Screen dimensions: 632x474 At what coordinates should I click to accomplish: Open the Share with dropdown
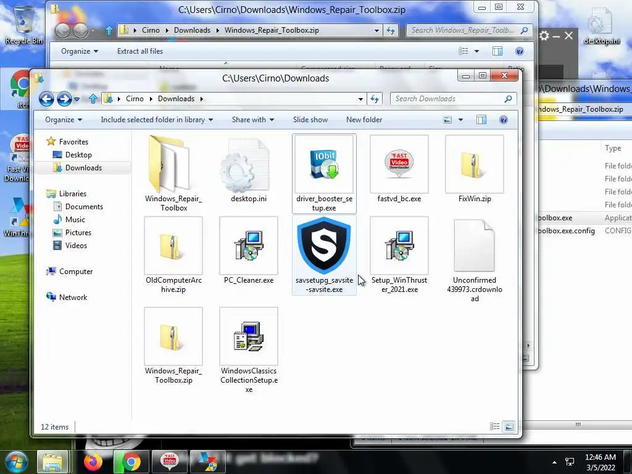[252, 120]
